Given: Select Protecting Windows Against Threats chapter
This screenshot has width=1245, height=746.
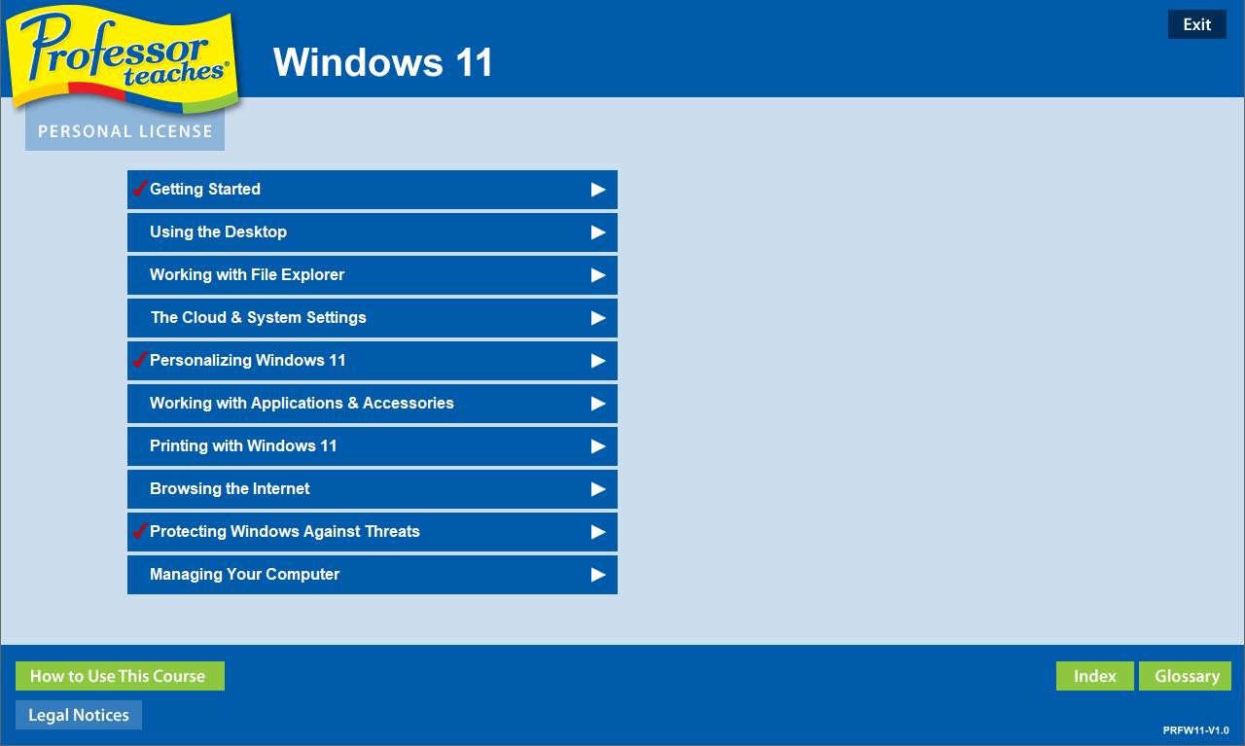Looking at the screenshot, I should (373, 532).
